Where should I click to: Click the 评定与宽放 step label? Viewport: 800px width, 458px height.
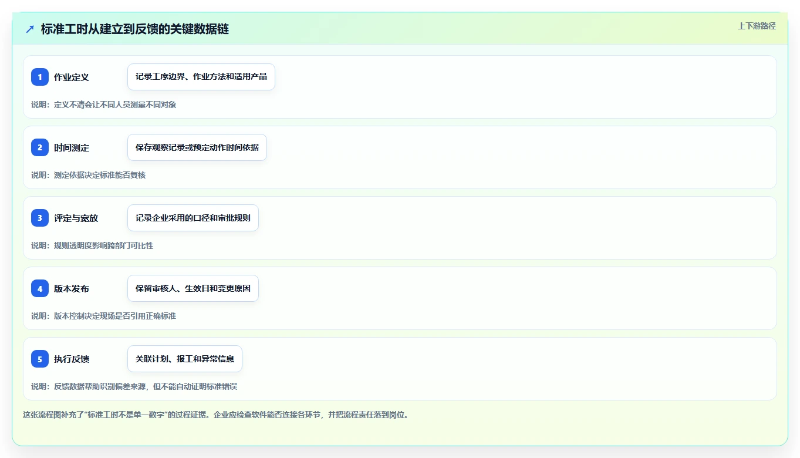pos(76,218)
